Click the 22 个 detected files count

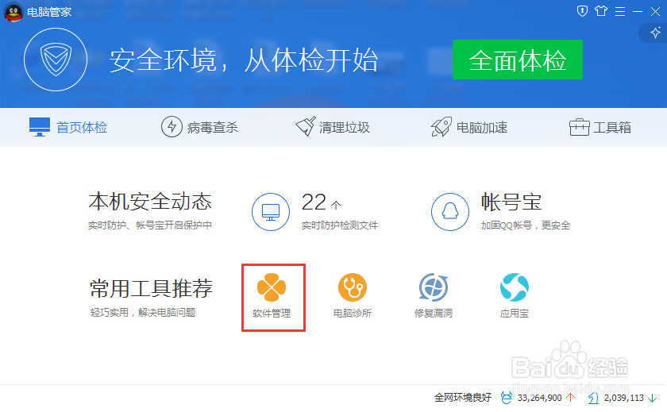click(321, 202)
